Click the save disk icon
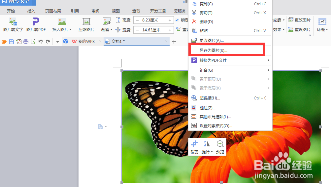The height and width of the screenshot is (187, 331). 12,42
